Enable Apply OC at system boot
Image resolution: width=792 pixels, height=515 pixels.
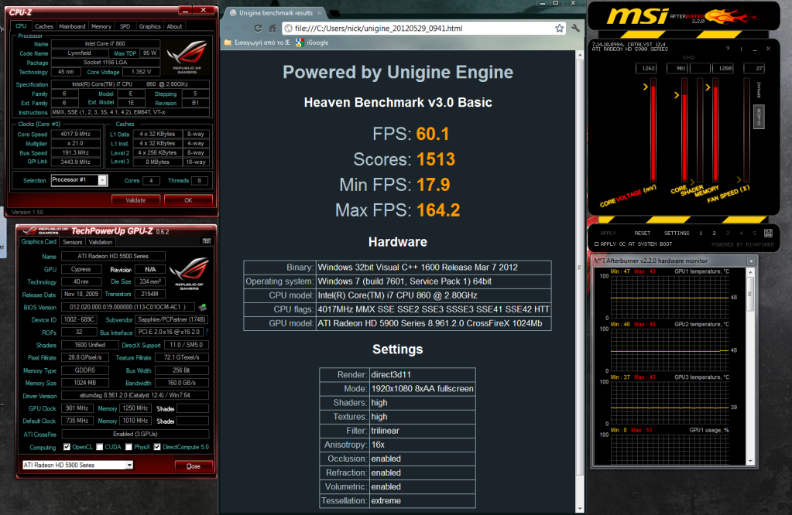pos(597,244)
